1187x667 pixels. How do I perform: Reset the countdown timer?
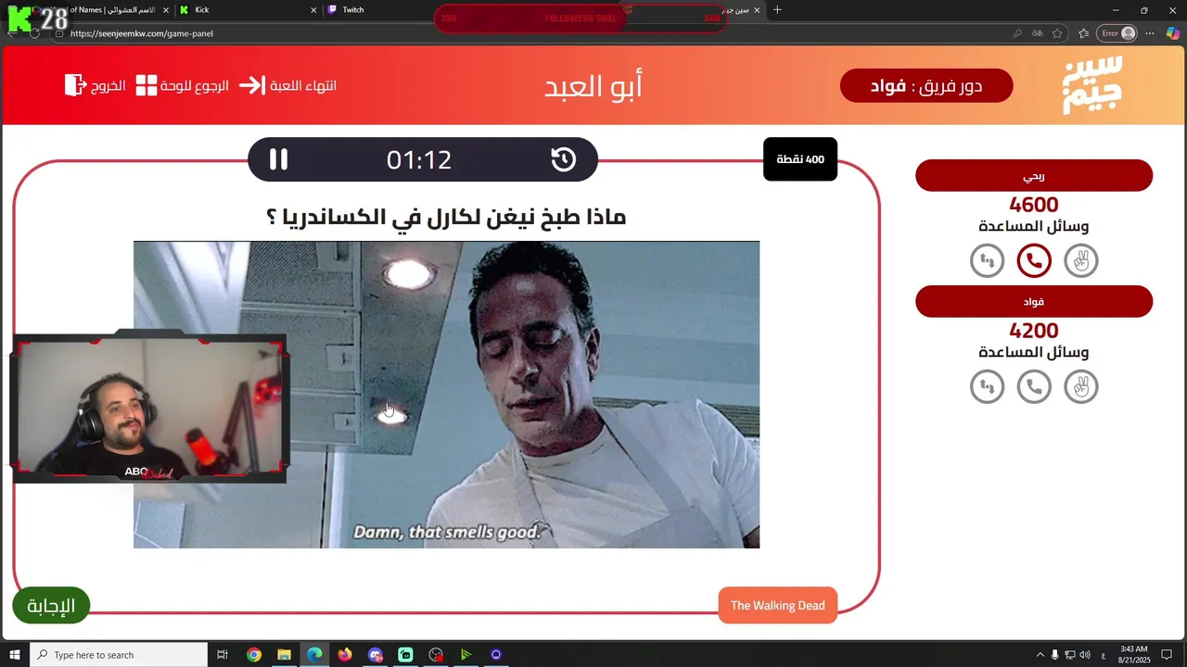(564, 159)
